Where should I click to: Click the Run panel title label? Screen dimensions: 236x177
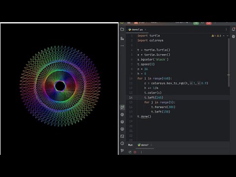tap(130, 145)
